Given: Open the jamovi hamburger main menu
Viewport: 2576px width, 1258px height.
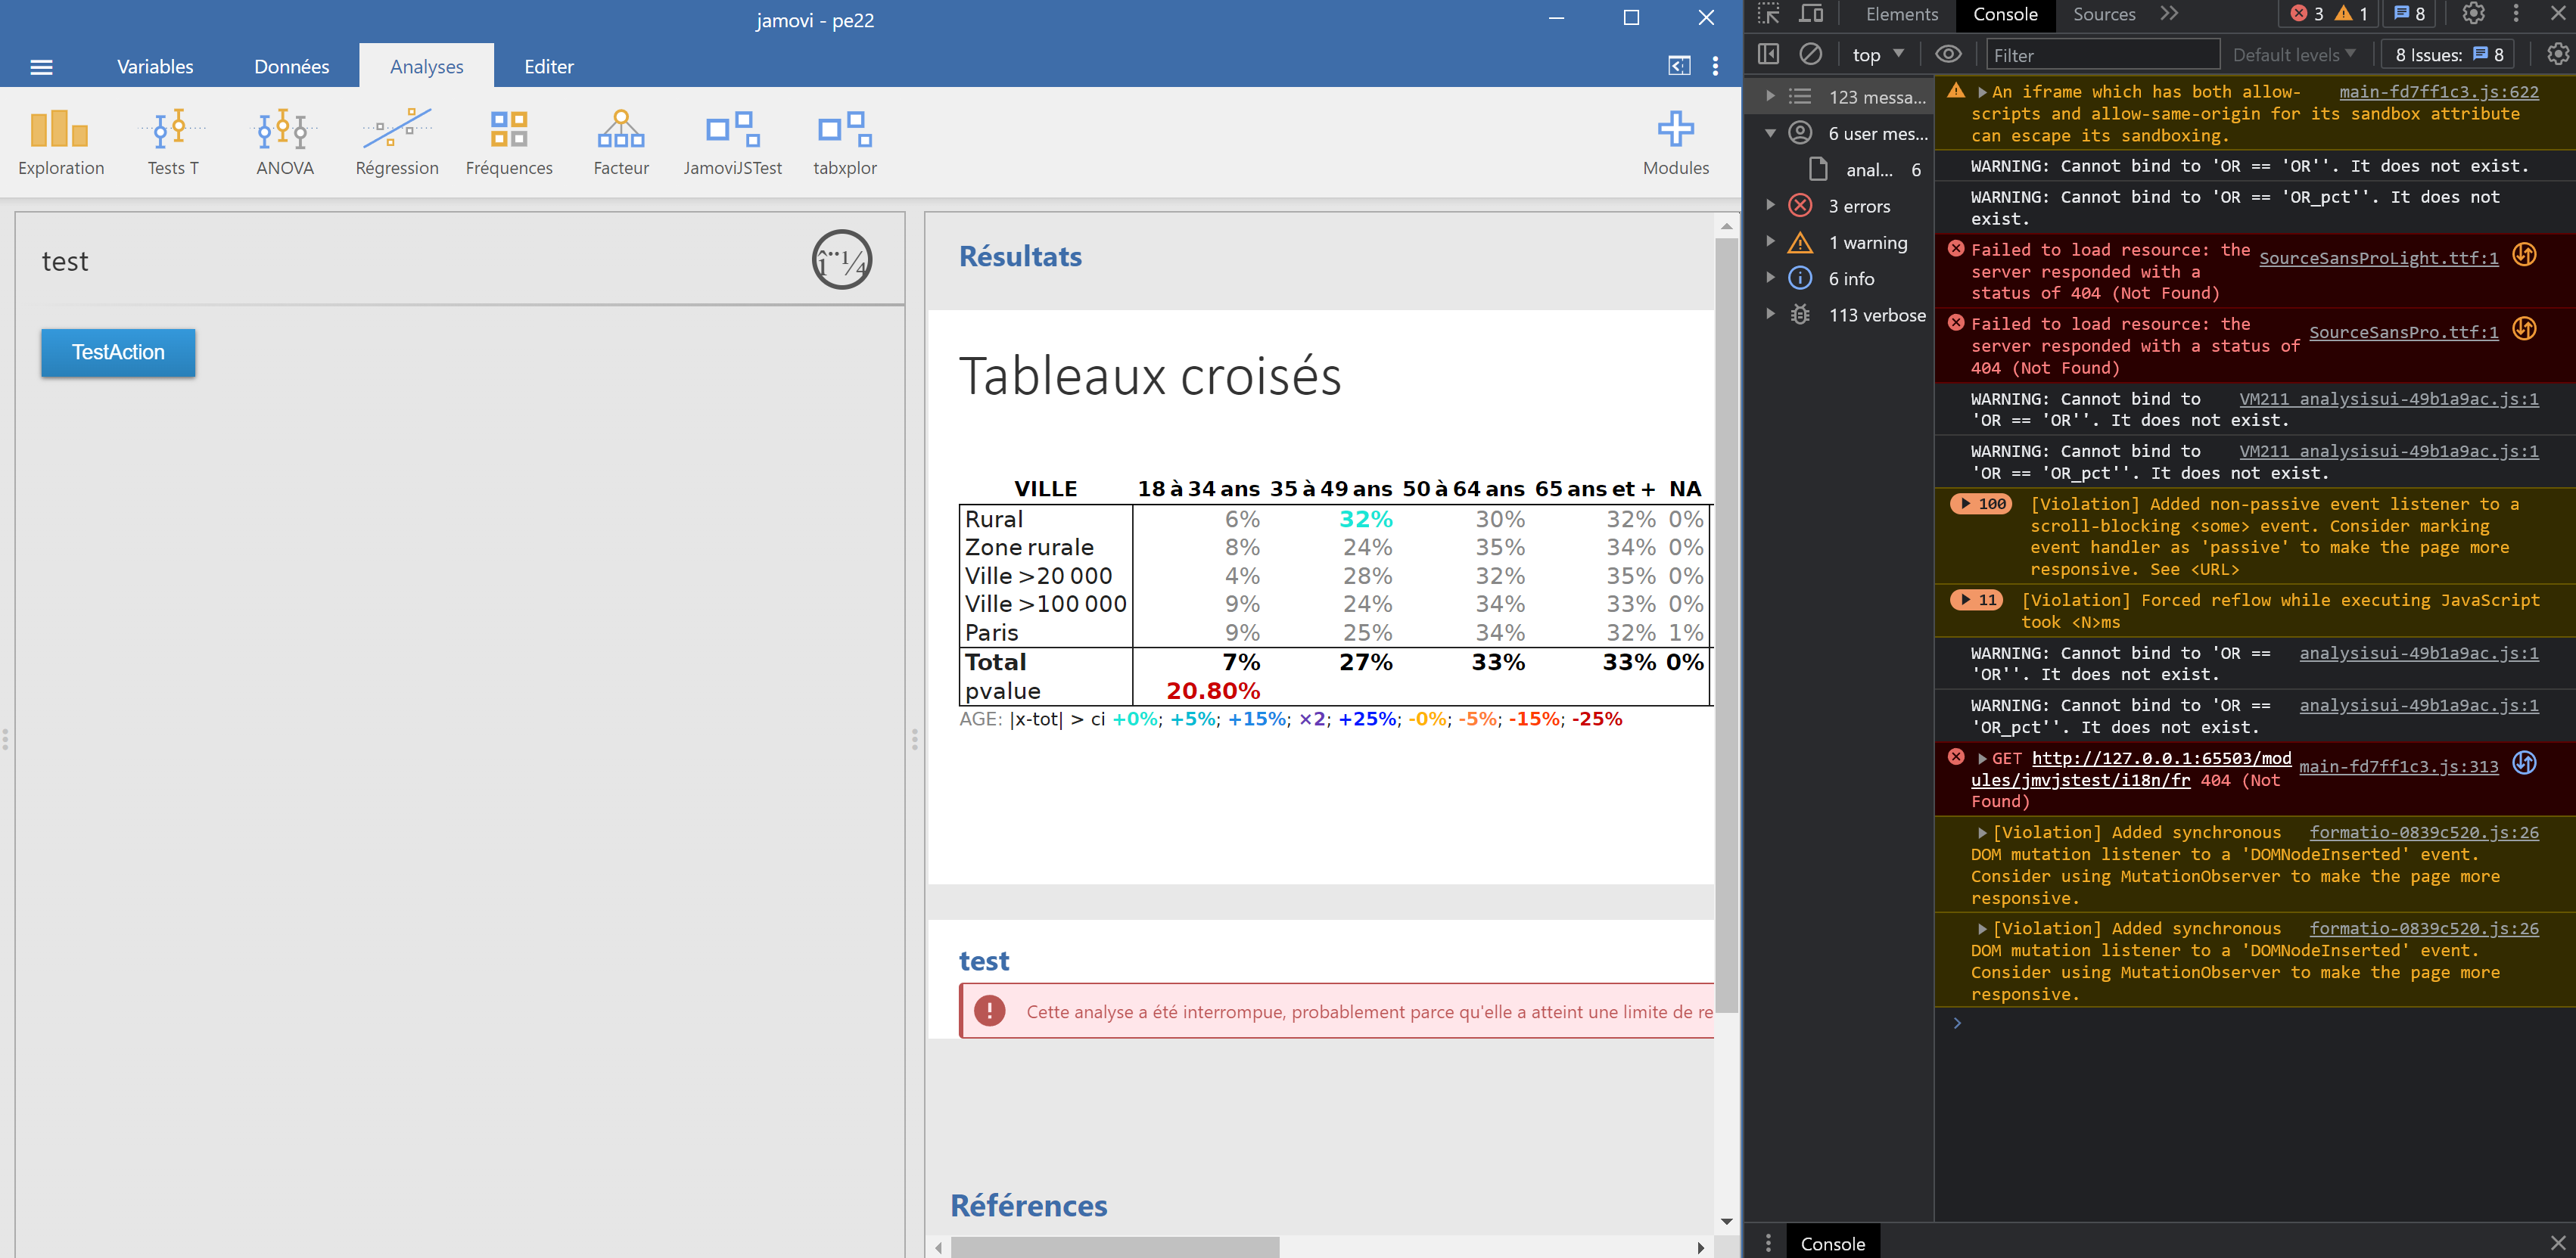Looking at the screenshot, I should click(41, 67).
